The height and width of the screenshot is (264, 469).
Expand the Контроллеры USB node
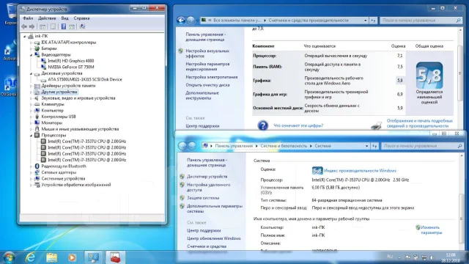[x=31, y=117]
